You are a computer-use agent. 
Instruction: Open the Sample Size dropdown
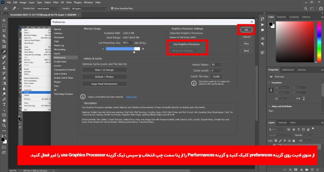47,8
